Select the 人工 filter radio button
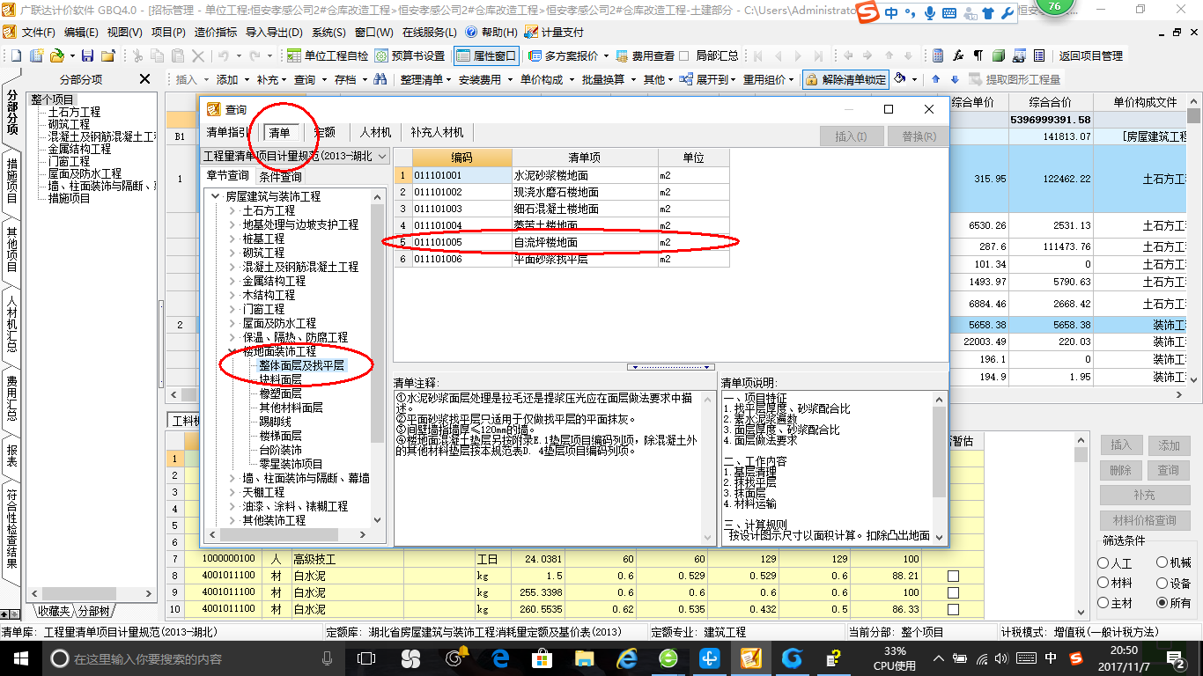Image resolution: width=1203 pixels, height=676 pixels. click(1103, 562)
